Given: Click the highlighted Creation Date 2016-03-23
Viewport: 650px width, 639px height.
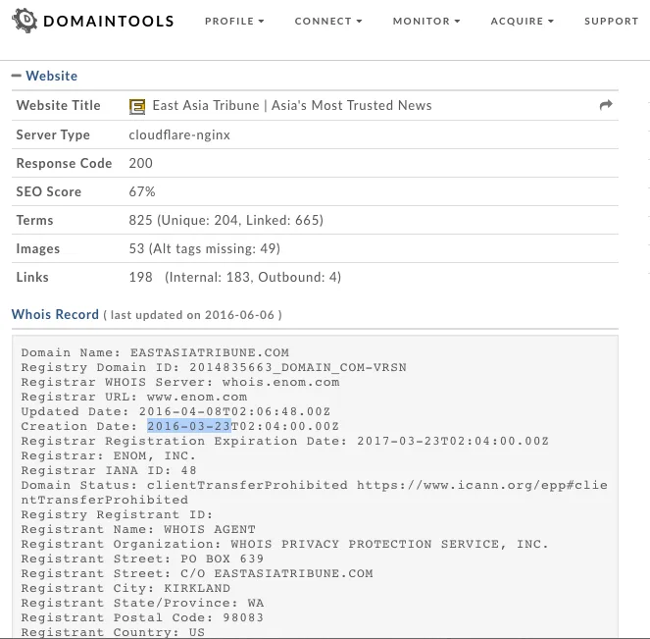Looking at the screenshot, I should tap(189, 426).
